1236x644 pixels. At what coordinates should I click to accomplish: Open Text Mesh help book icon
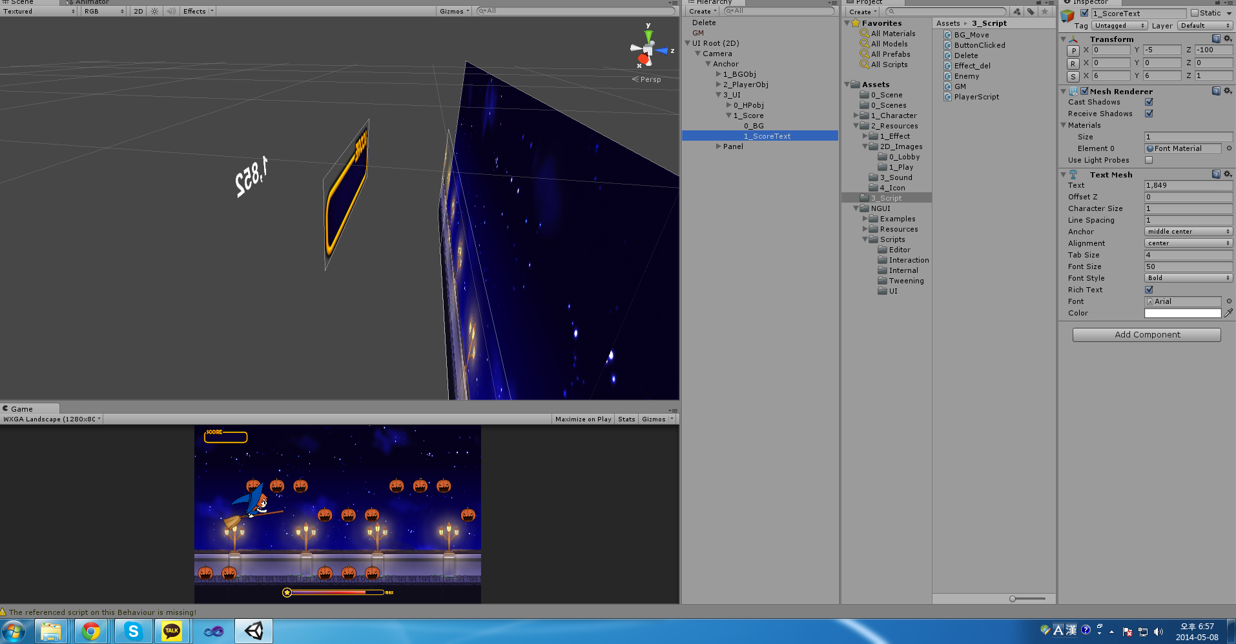1216,174
